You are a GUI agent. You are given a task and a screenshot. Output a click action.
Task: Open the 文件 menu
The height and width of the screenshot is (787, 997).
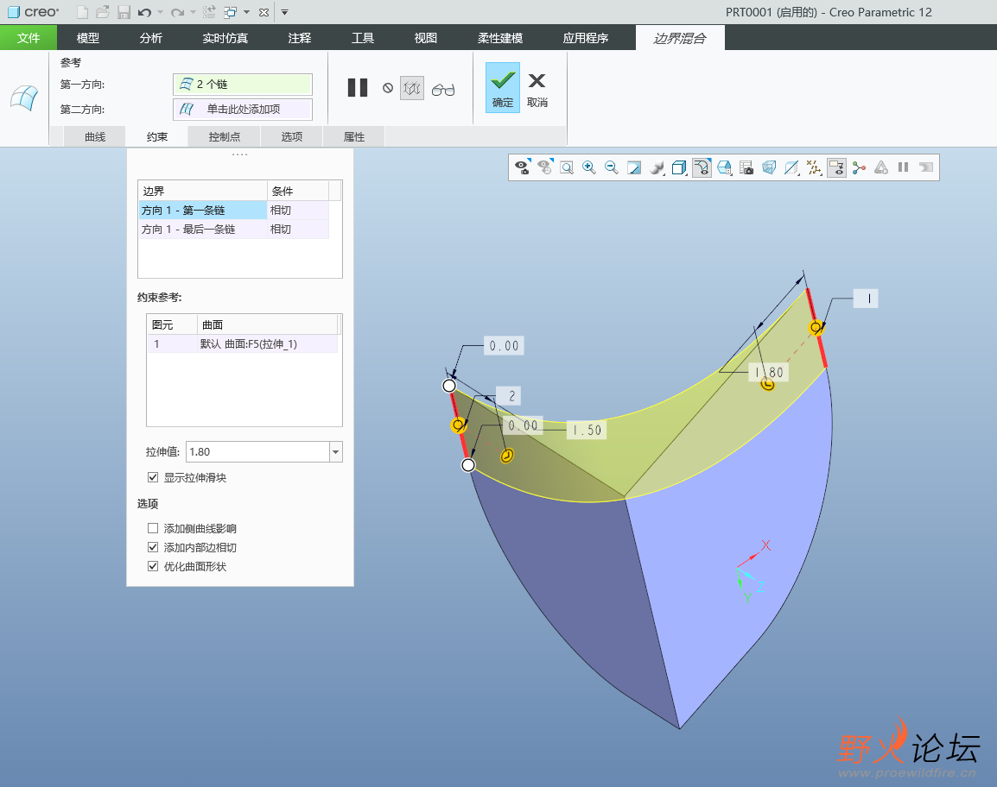click(29, 37)
